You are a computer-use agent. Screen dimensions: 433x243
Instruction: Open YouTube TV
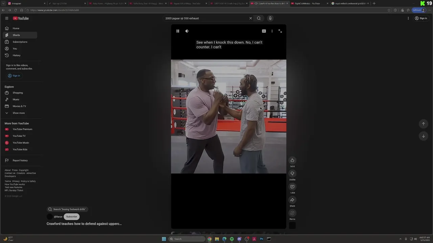(x=20, y=136)
